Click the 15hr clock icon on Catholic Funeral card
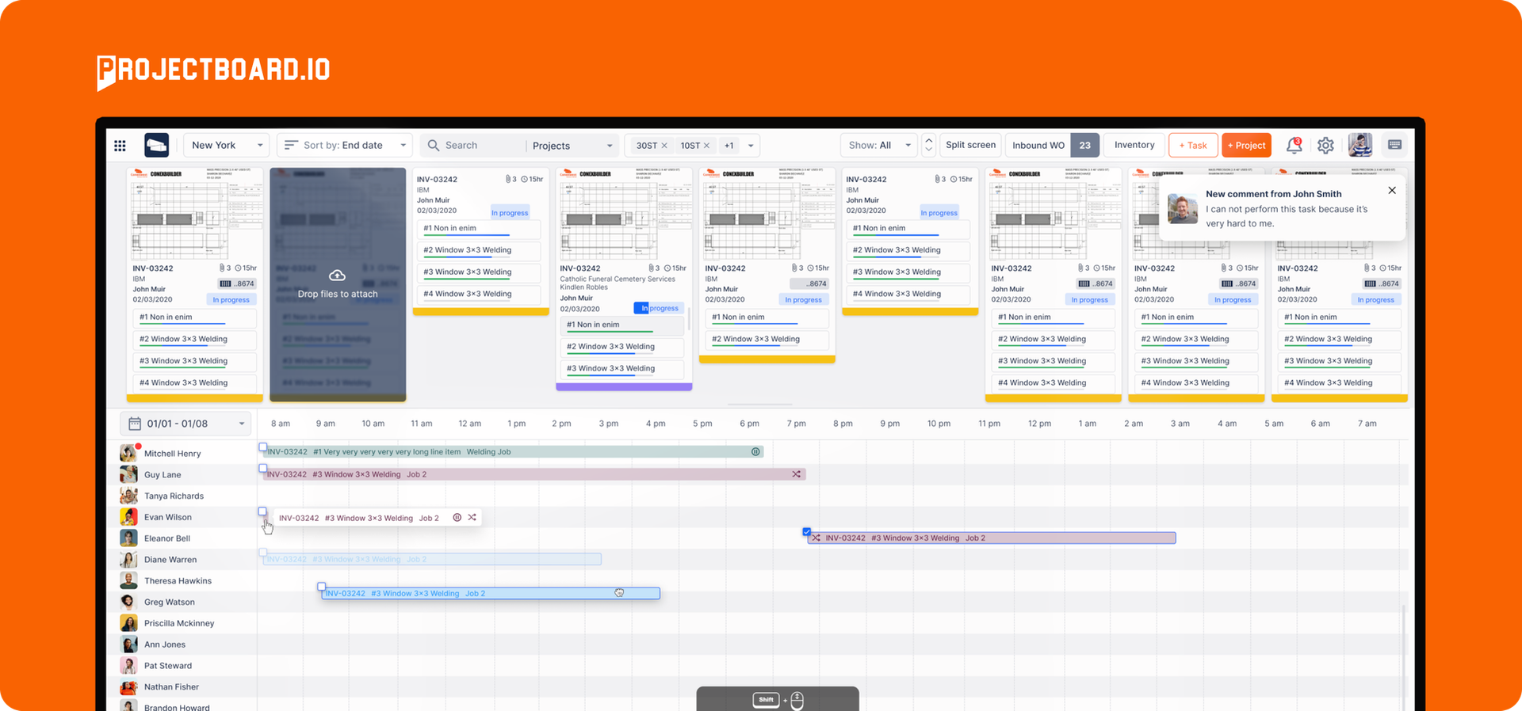 [x=668, y=268]
